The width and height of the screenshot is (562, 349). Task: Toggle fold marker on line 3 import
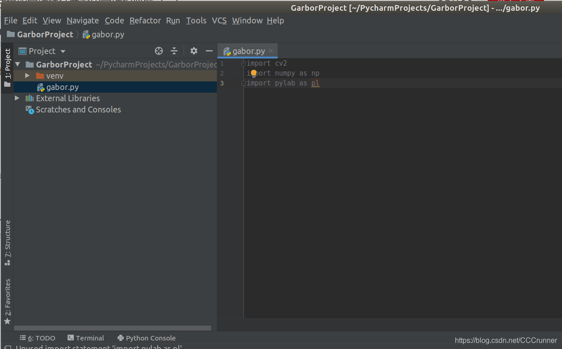coord(243,83)
